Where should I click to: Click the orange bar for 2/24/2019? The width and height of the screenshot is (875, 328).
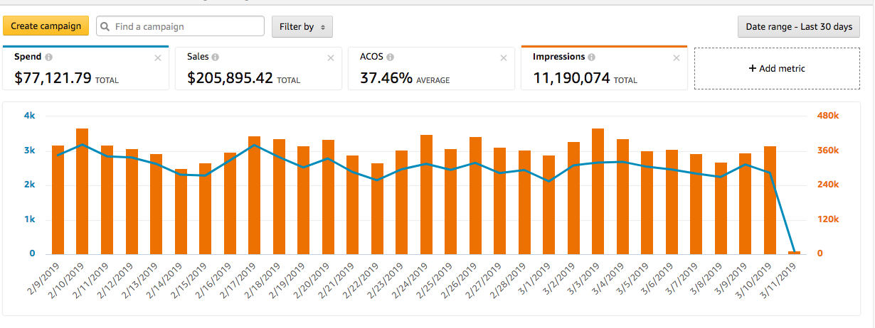point(426,195)
